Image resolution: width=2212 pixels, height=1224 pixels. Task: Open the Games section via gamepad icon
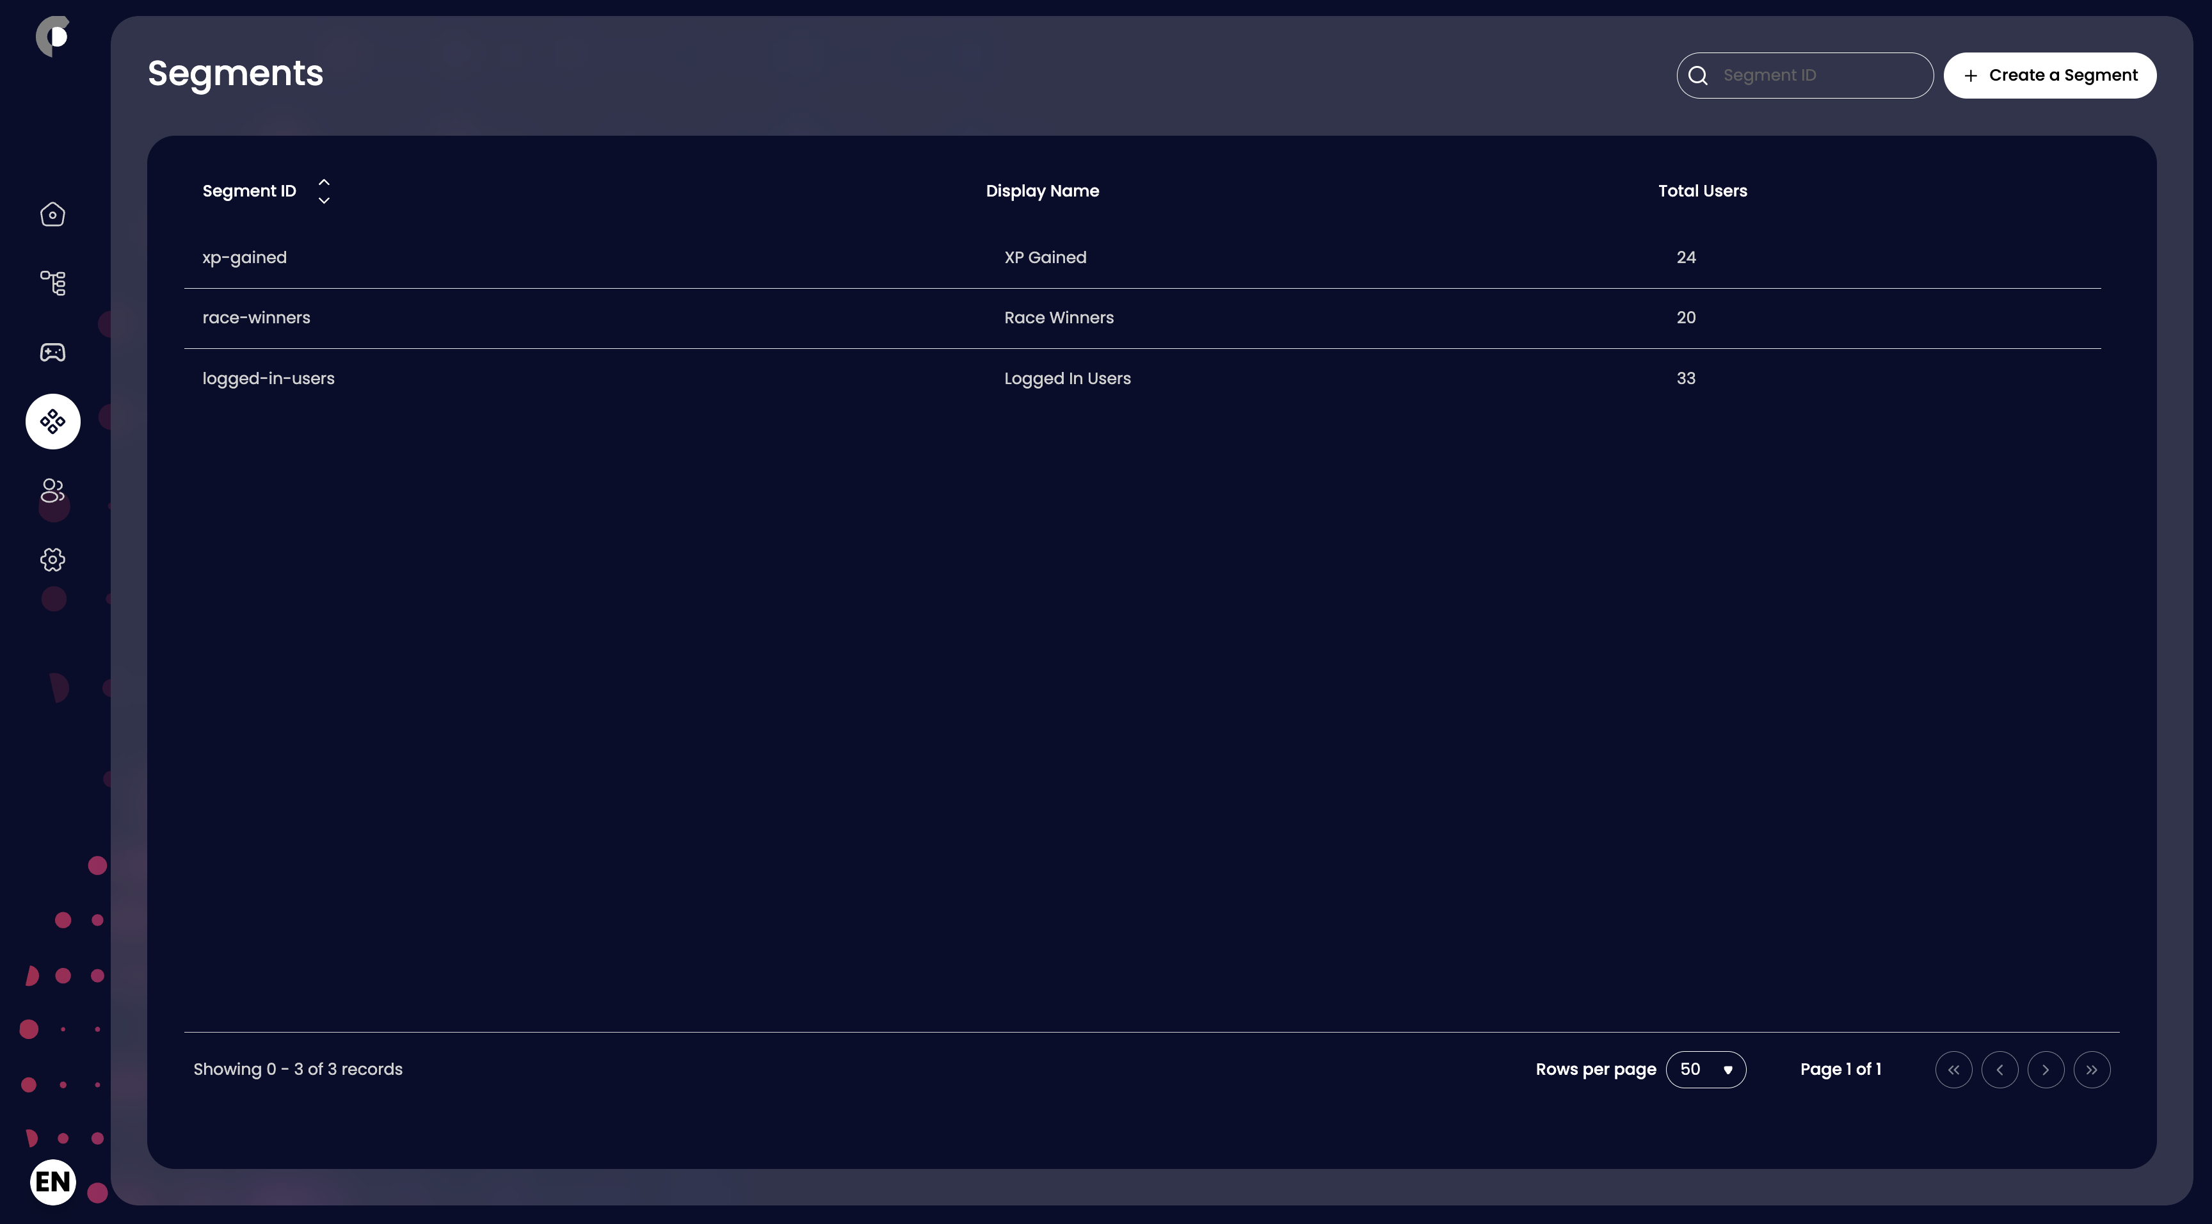tap(52, 352)
